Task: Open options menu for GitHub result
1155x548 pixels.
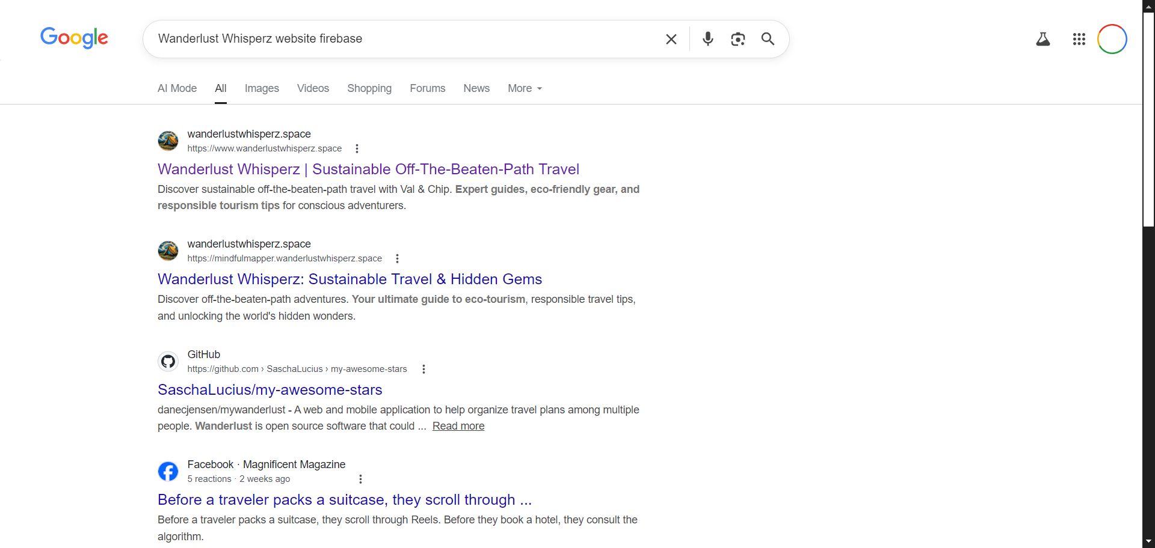Action: [423, 369]
